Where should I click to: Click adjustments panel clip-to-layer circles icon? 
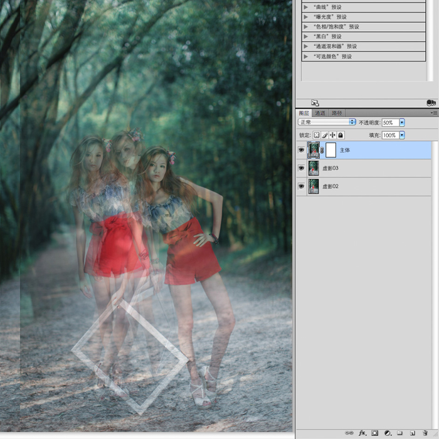coord(431,103)
